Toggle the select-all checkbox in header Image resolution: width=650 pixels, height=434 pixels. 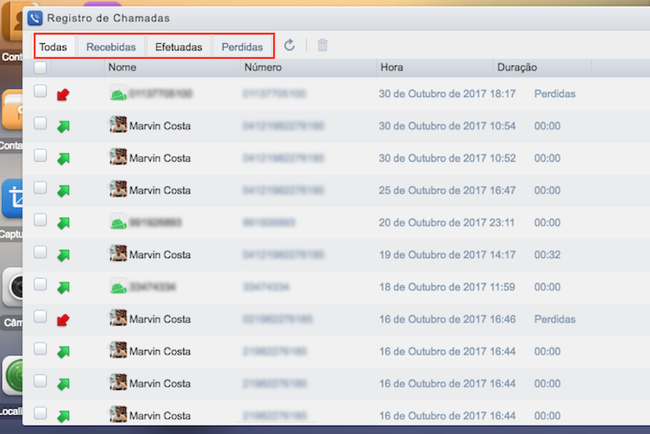pos(40,67)
